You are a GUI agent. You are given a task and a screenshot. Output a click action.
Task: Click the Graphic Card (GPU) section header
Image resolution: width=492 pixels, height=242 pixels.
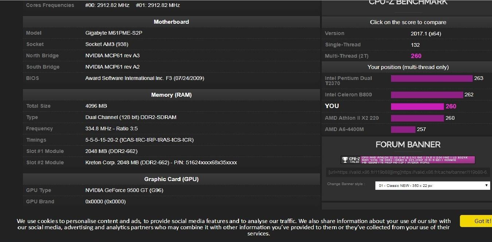(171, 179)
